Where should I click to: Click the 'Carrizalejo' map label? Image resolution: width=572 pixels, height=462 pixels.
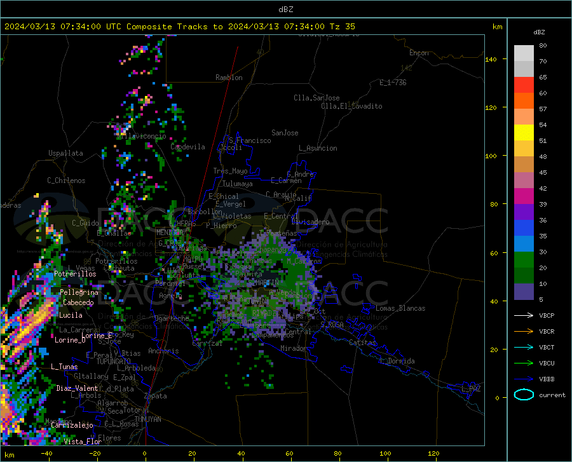(x=72, y=425)
